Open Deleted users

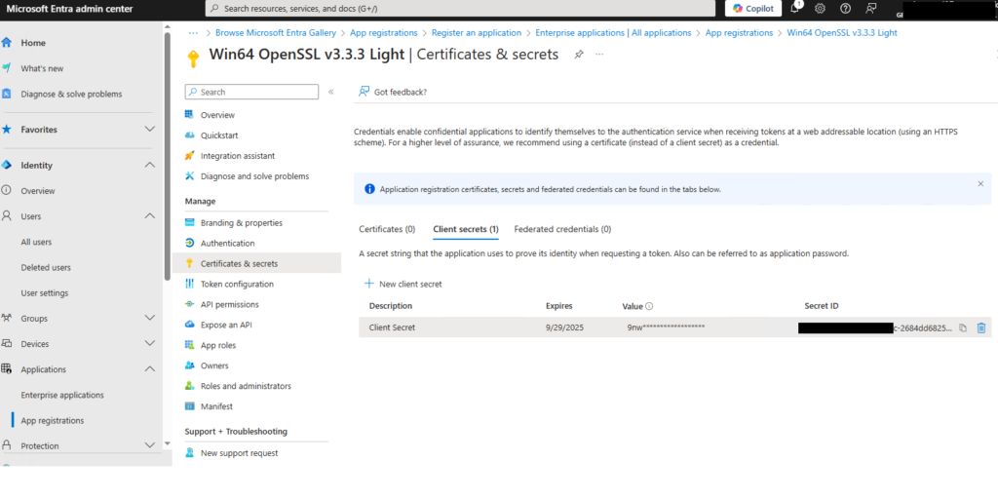[46, 267]
